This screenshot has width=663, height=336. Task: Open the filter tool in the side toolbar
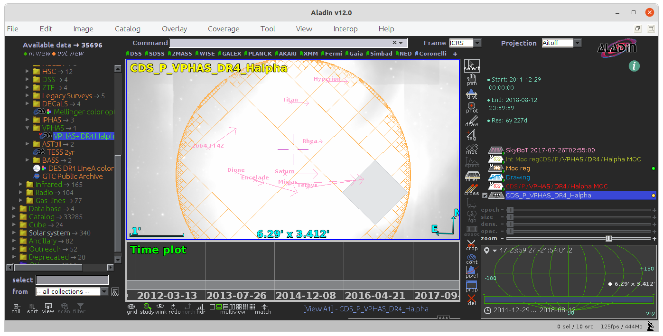pyautogui.click(x=472, y=176)
